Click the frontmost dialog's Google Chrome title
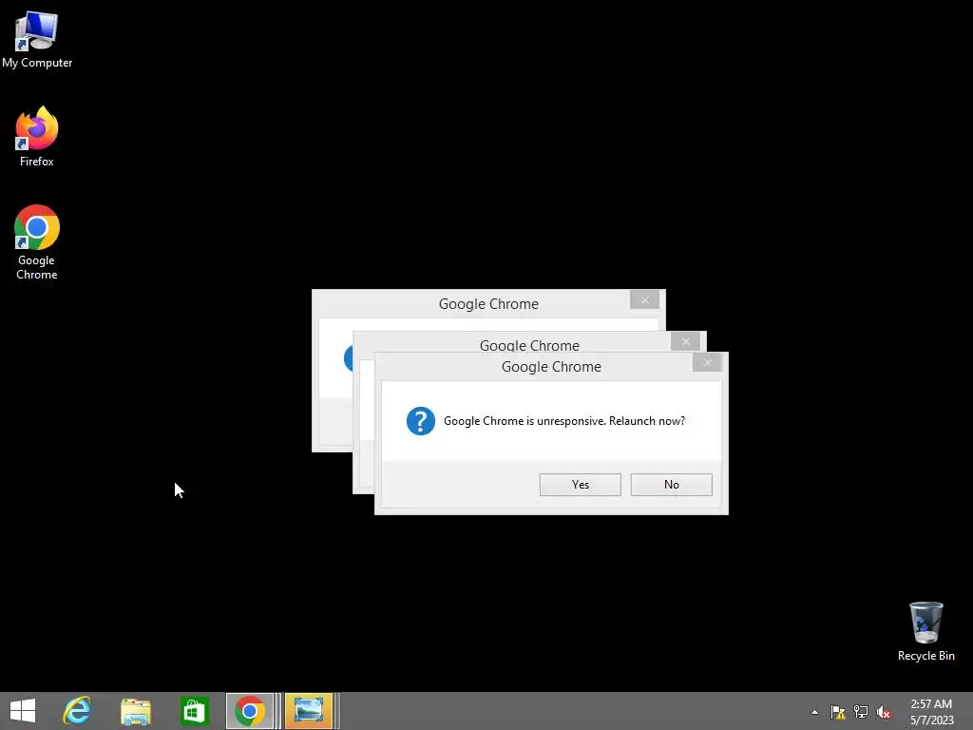Image resolution: width=973 pixels, height=730 pixels. (x=551, y=367)
